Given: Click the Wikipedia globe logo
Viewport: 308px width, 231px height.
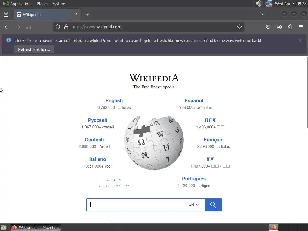Looking at the screenshot, I should (x=154, y=143).
